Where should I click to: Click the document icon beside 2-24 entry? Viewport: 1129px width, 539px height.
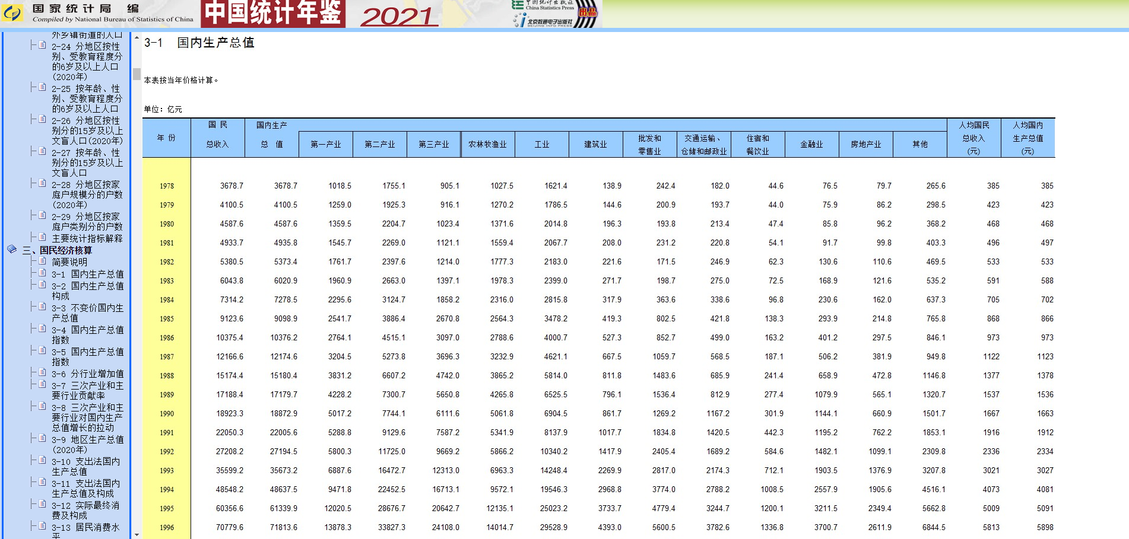pyautogui.click(x=42, y=45)
